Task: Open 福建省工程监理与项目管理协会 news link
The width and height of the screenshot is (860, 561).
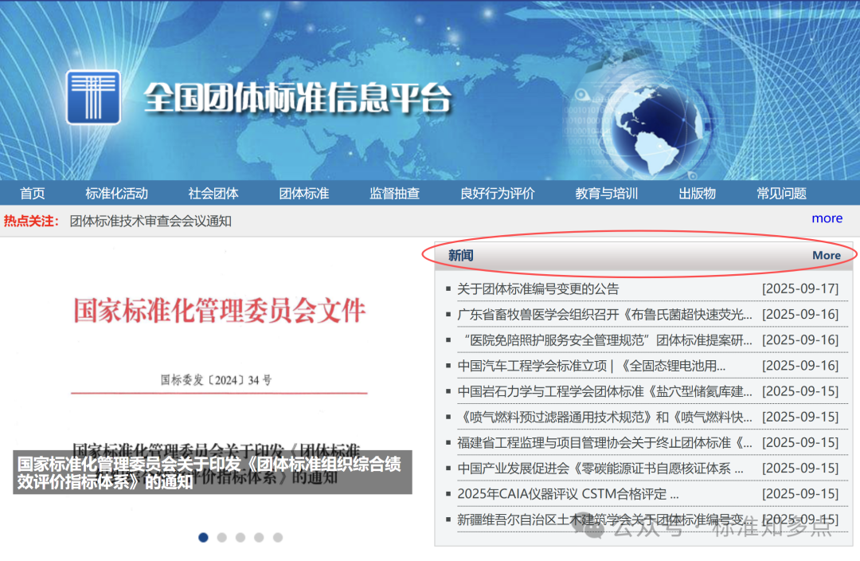Action: pos(604,442)
